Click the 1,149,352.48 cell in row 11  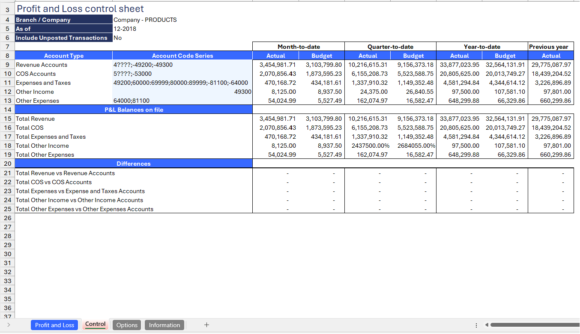(x=413, y=83)
